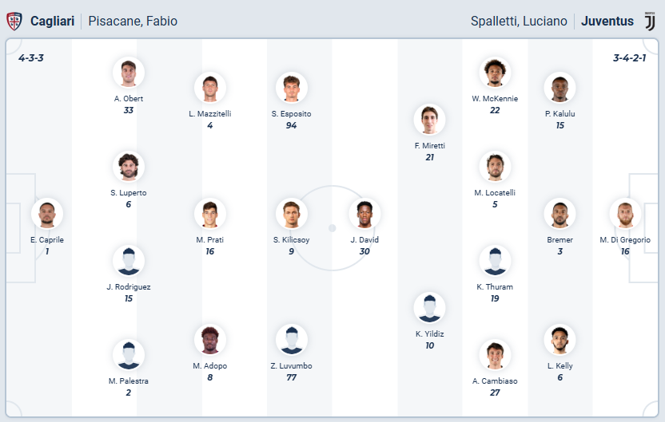Open K. Yildiz placeholder avatar
Image resolution: width=665 pixels, height=422 pixels.
[429, 308]
